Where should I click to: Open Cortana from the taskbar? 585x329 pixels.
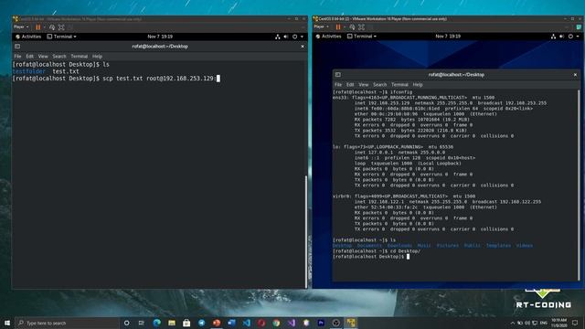[x=126, y=323]
